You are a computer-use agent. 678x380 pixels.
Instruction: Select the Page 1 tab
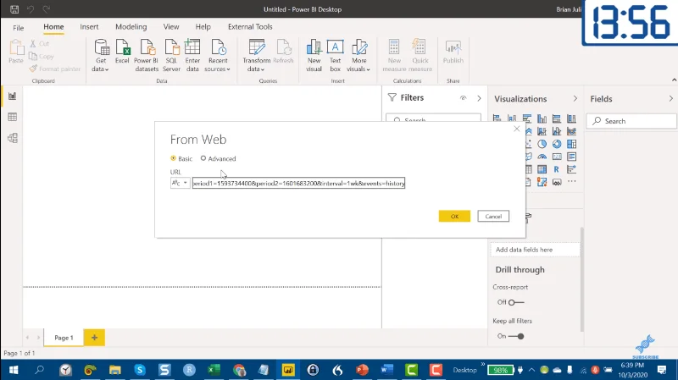(x=64, y=338)
